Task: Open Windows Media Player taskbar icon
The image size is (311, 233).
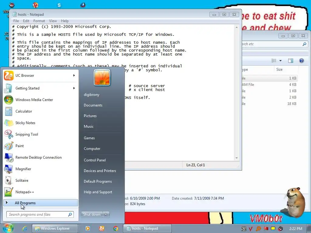Action: (x=87, y=228)
